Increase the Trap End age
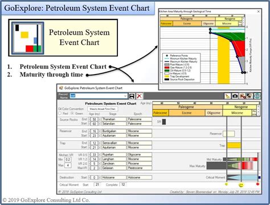 [100, 143]
